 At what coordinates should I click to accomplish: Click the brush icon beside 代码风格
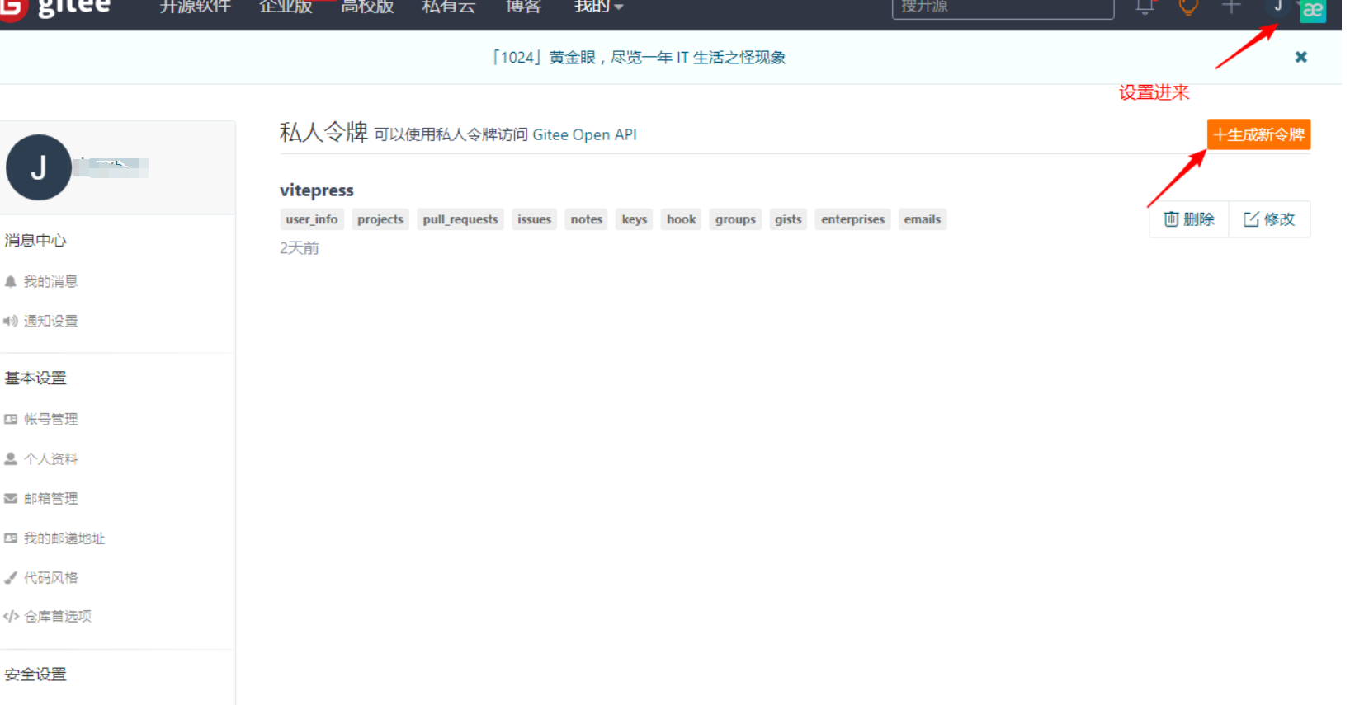(x=11, y=577)
